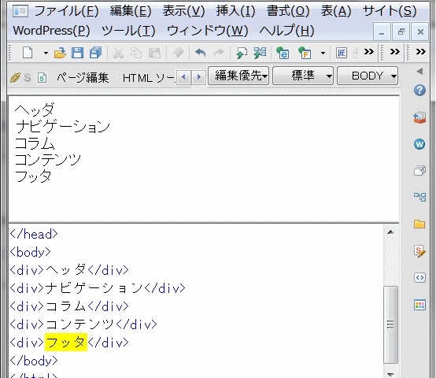436x378 pixels.
Task: Click the feather pen icon on tab bar
Action: (15, 78)
